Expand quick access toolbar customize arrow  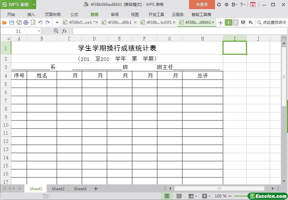[x=57, y=22]
